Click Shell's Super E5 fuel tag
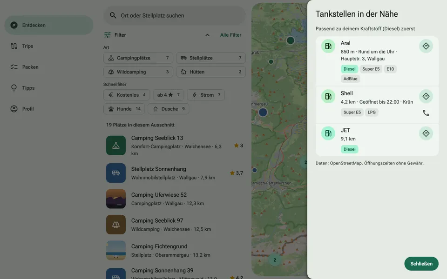The height and width of the screenshot is (279, 447). (x=352, y=112)
